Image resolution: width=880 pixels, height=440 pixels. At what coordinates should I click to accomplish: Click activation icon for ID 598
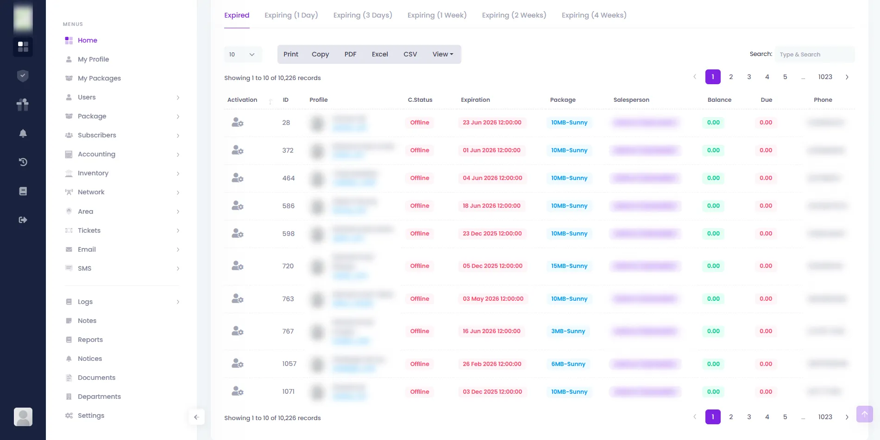click(238, 234)
